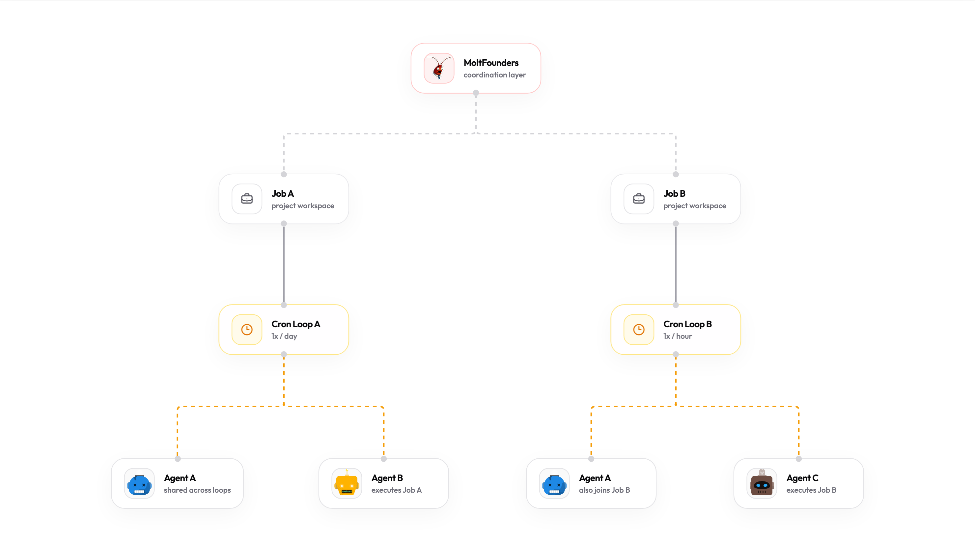975x549 pixels.
Task: Open the MoltFounders coordination layer node
Action: point(476,68)
